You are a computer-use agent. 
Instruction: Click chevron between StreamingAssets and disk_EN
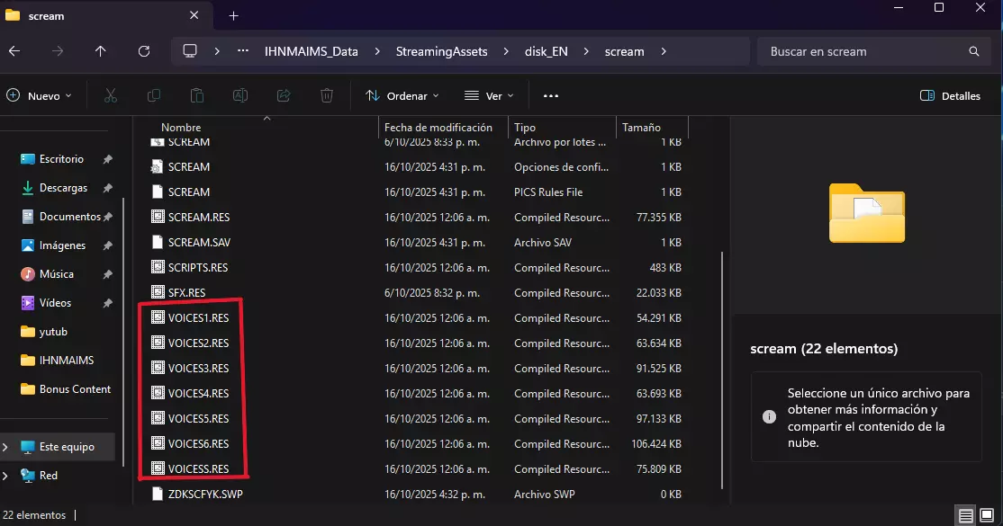pos(506,51)
